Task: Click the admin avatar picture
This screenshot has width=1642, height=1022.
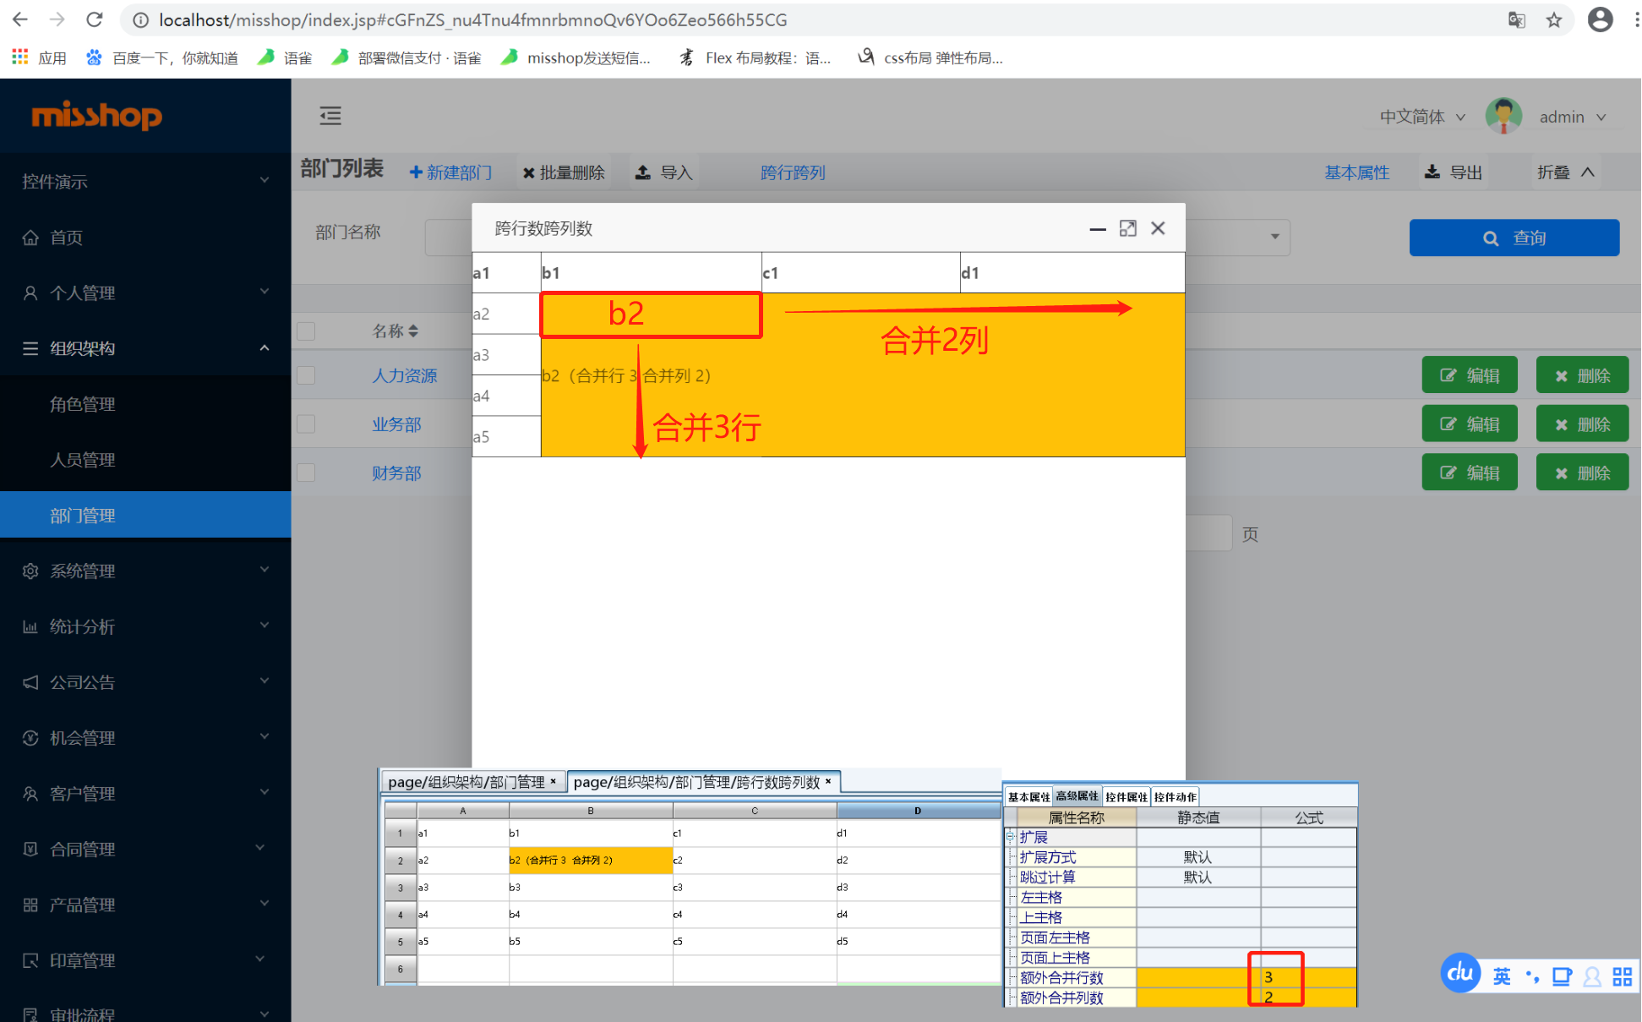Action: pyautogui.click(x=1503, y=116)
